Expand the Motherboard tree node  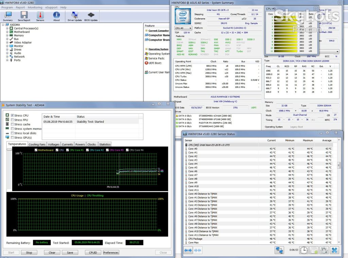tap(7, 32)
